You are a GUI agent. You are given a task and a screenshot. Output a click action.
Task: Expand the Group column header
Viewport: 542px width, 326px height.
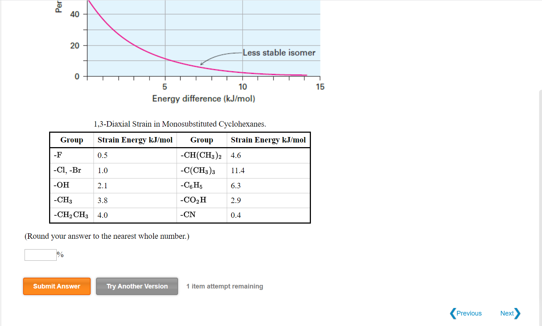click(71, 140)
